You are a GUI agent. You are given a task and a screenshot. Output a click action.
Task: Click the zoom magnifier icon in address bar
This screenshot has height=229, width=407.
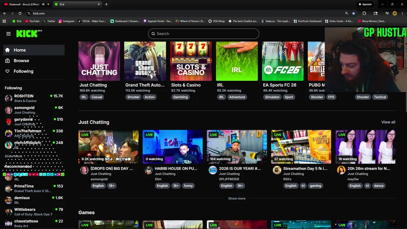click(x=347, y=13)
